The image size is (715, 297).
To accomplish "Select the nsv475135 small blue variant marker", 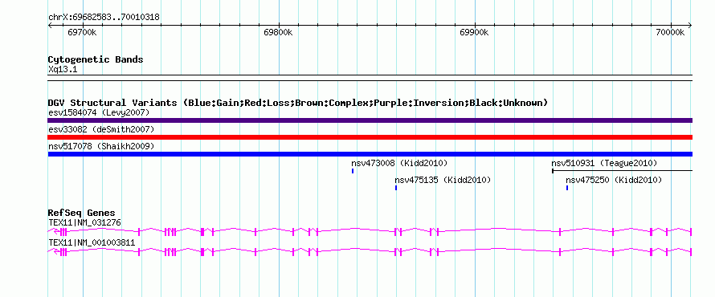I will click(396, 188).
